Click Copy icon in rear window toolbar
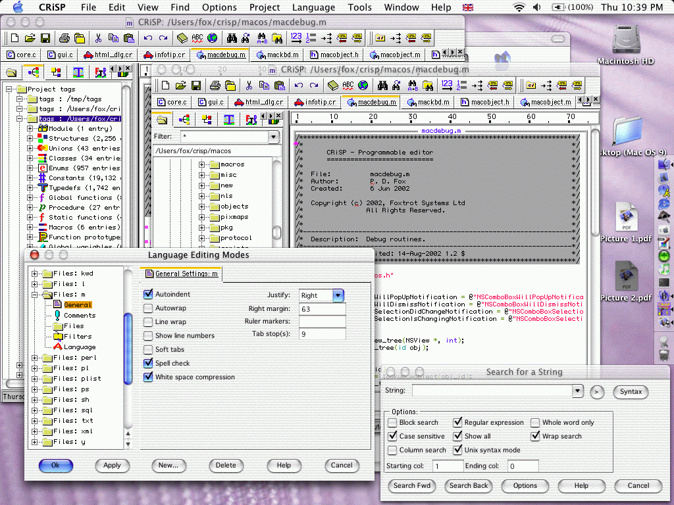The image size is (674, 505). 113,38
